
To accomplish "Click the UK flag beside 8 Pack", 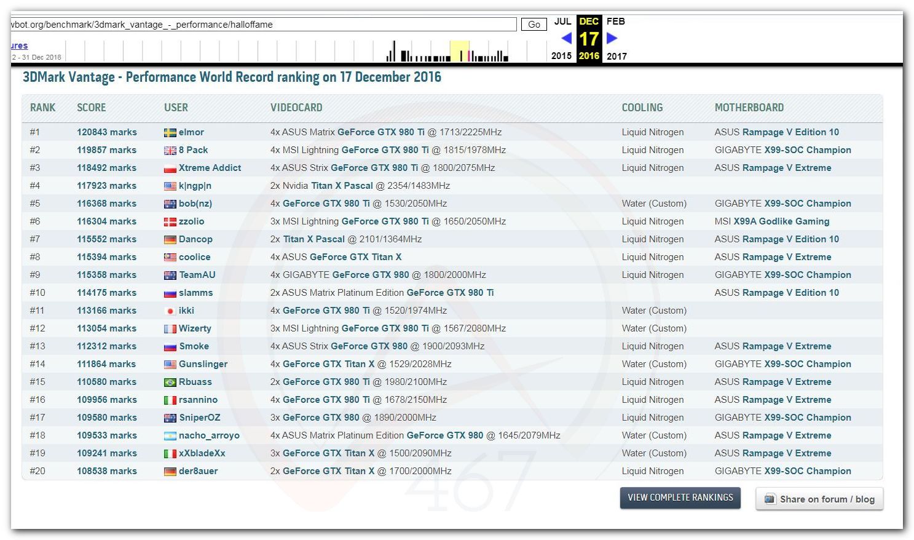I will point(170,150).
